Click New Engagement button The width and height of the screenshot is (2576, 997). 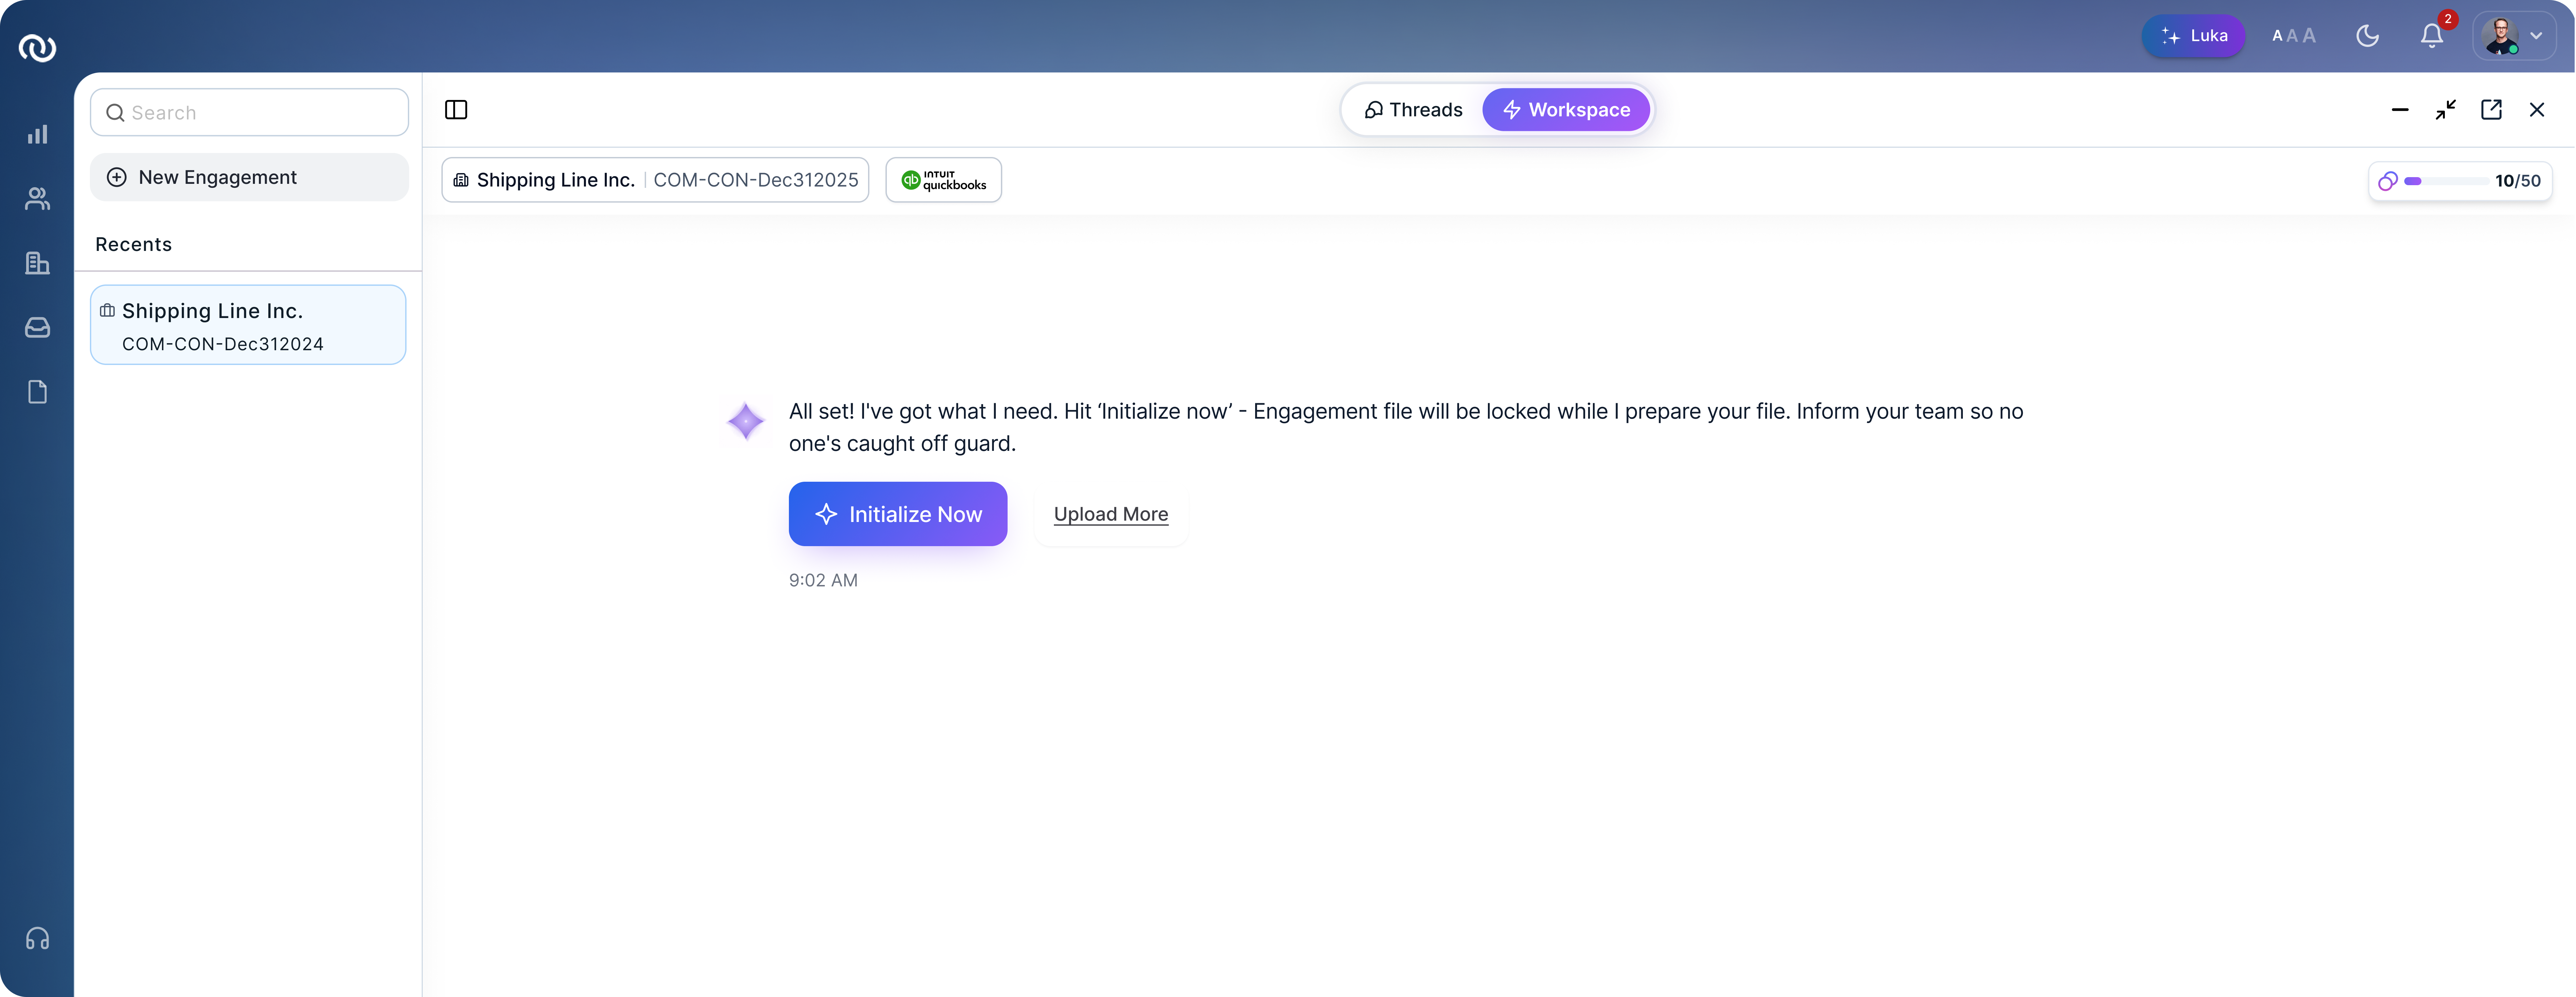click(249, 177)
